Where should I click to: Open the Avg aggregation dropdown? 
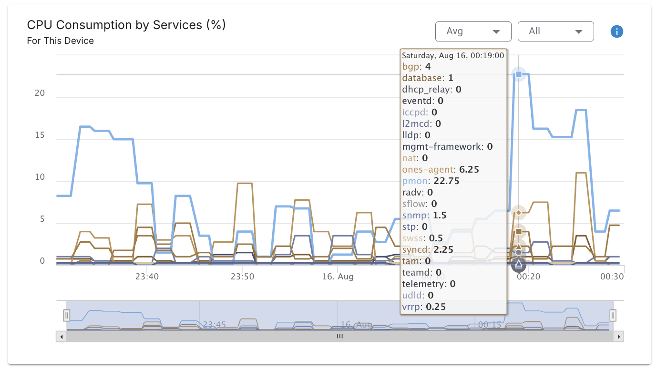[x=473, y=31]
